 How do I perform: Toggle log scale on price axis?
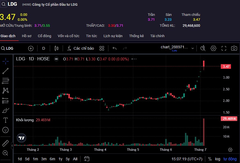pyautogui.click(x=217, y=159)
